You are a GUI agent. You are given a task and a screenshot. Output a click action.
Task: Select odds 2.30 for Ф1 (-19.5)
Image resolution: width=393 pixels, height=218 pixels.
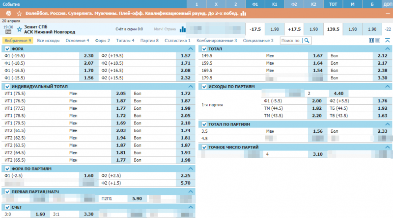tap(89, 56)
